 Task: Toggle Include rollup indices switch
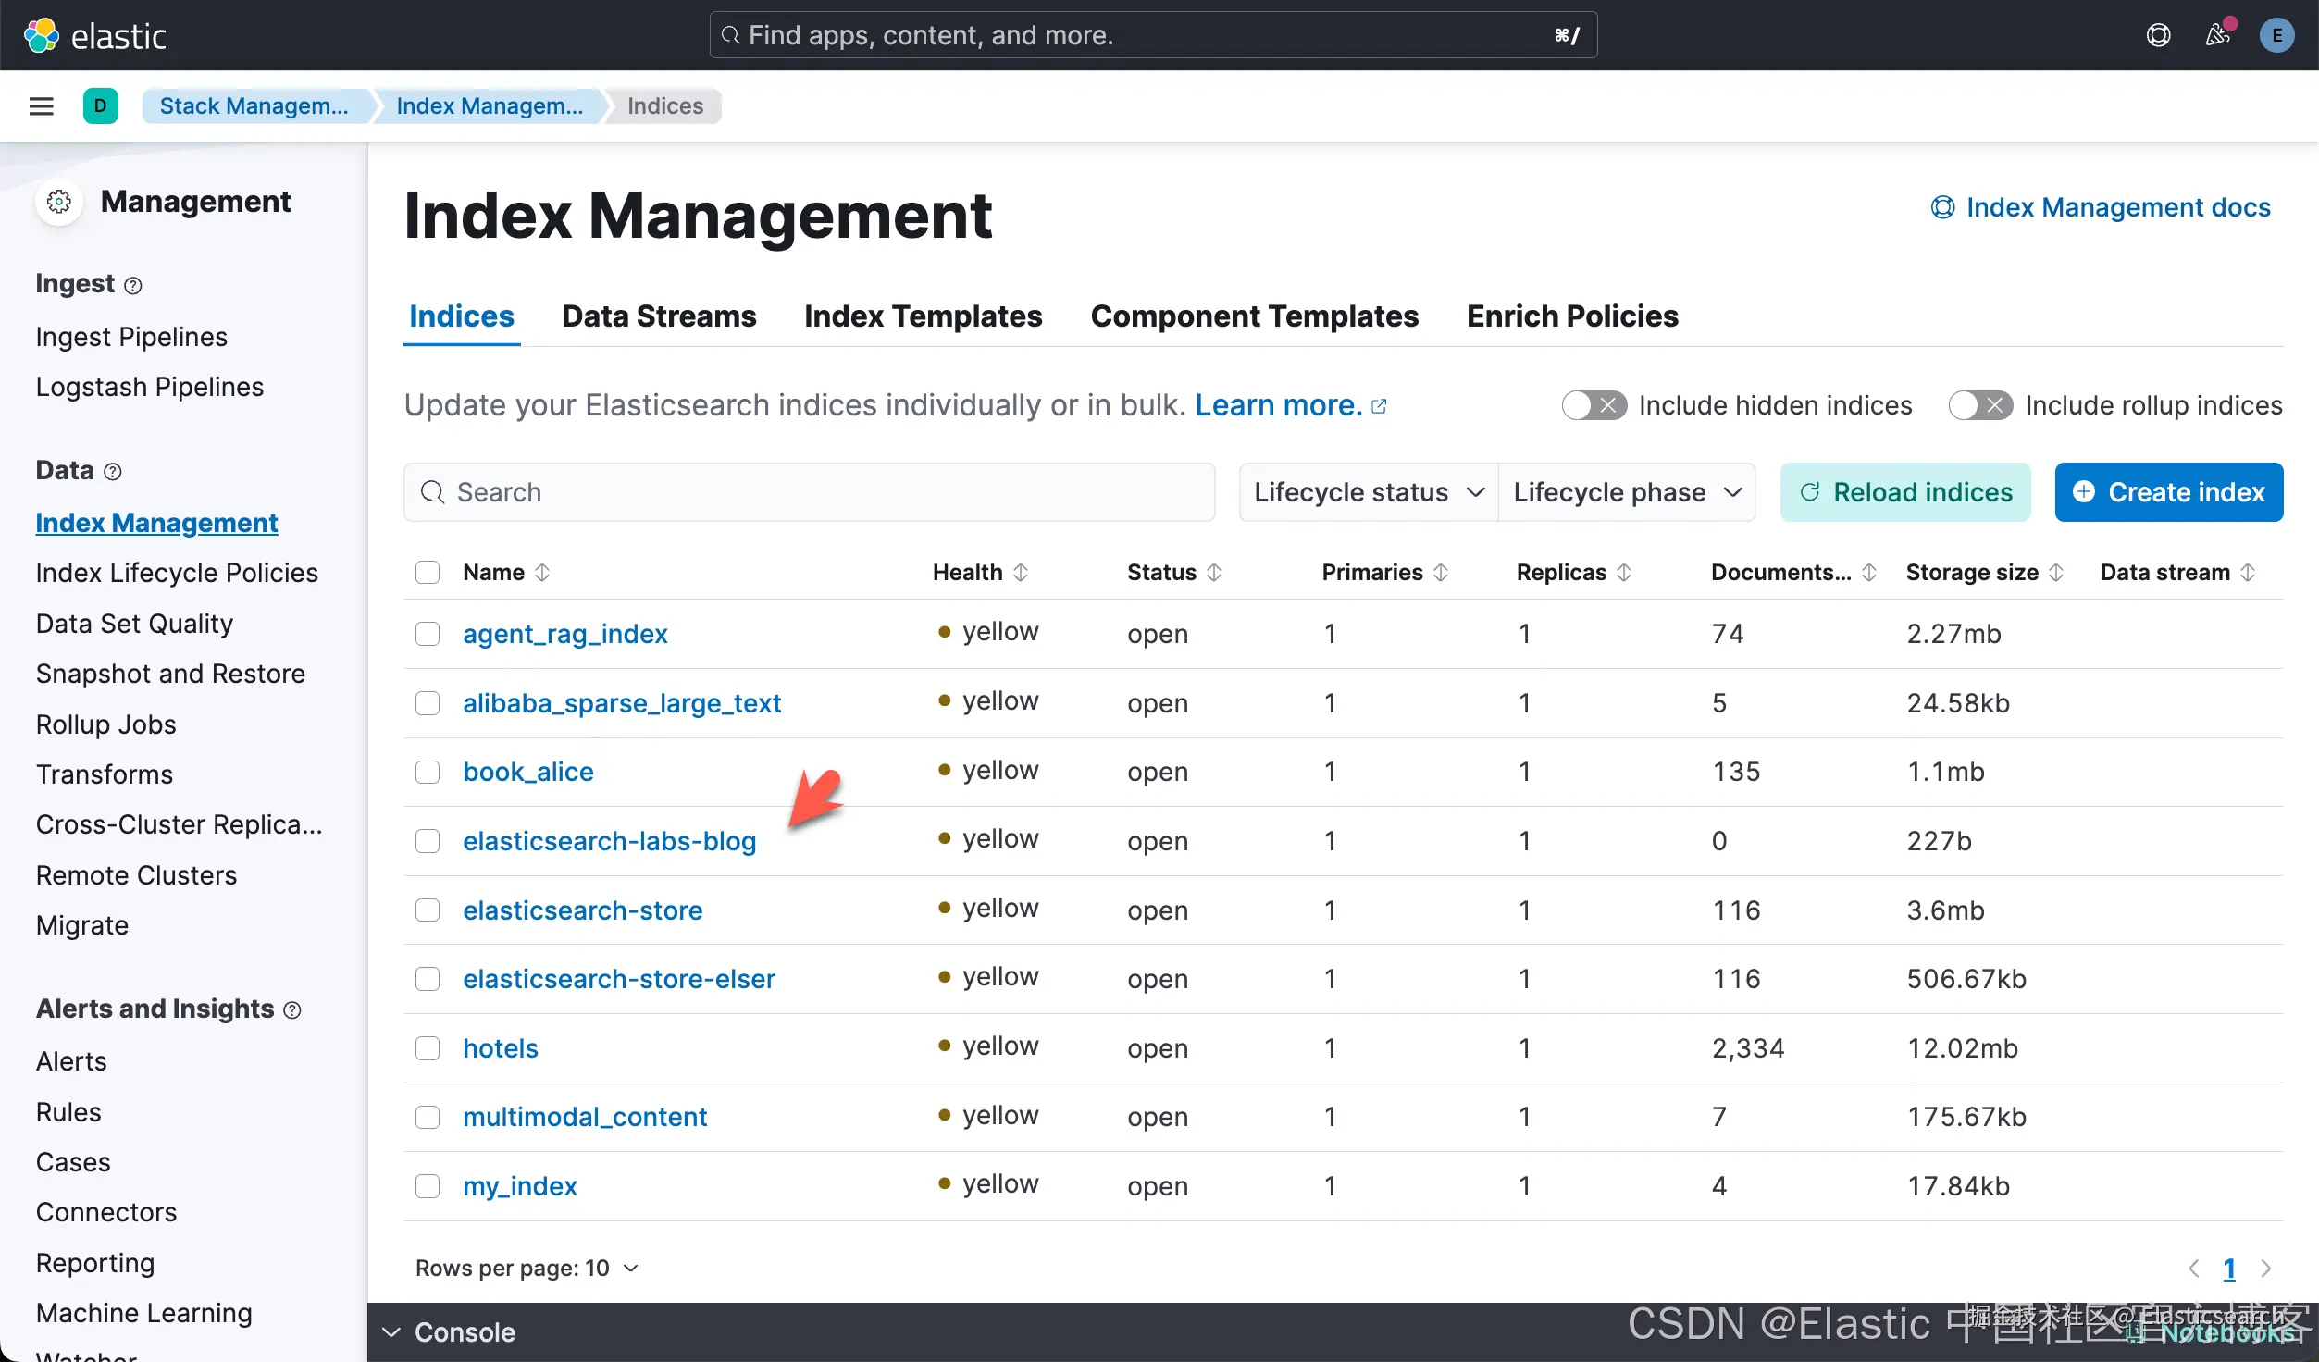click(1980, 405)
